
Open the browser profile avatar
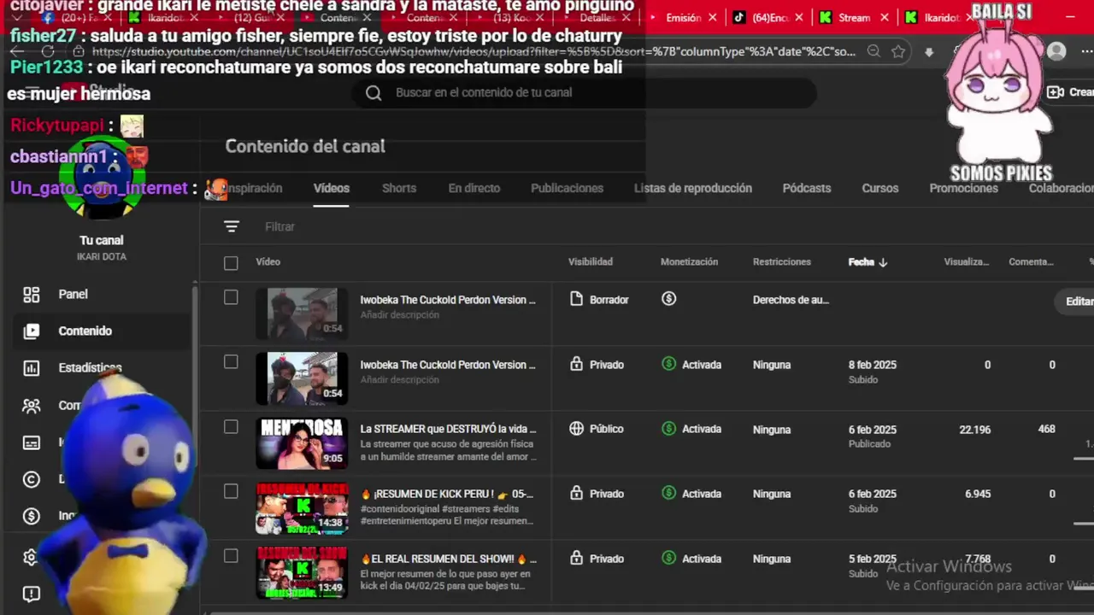point(1057,51)
